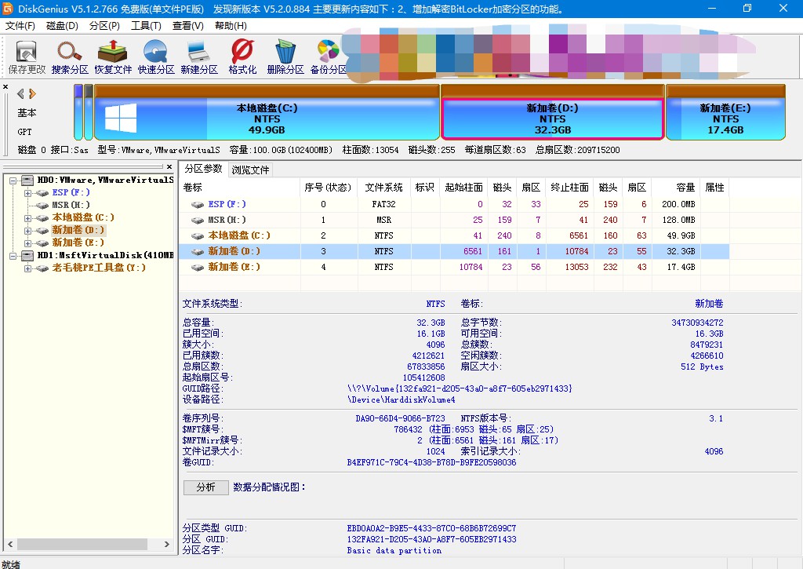Open the 磁盘(D) menu
This screenshot has width=803, height=569.
coord(62,26)
